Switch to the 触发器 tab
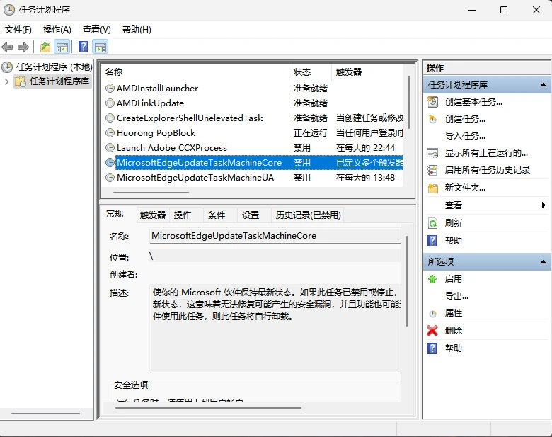 coord(153,215)
